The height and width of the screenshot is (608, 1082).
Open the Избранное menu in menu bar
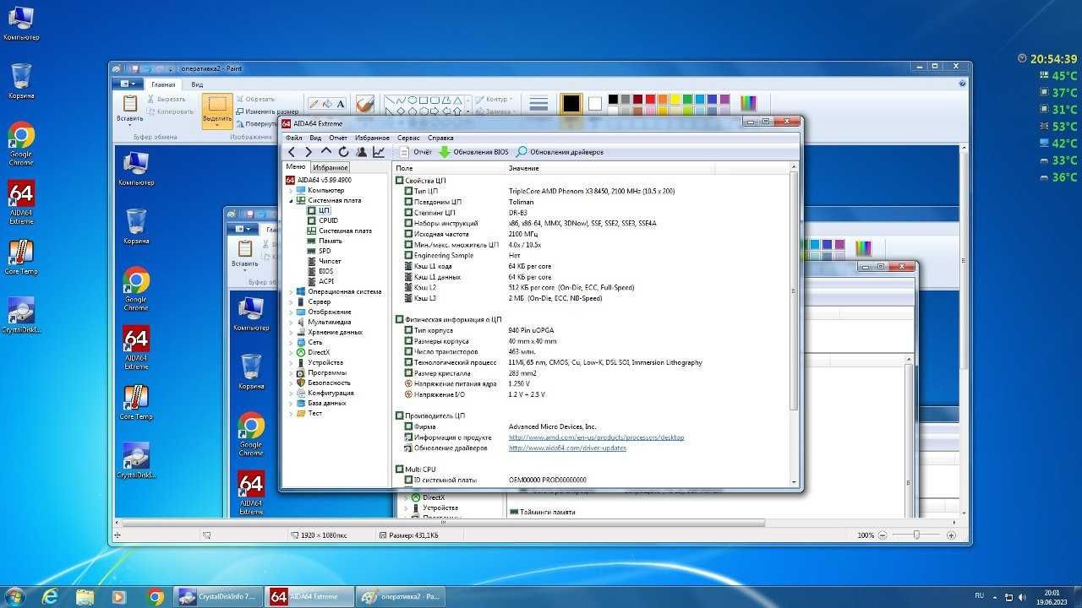pos(372,138)
